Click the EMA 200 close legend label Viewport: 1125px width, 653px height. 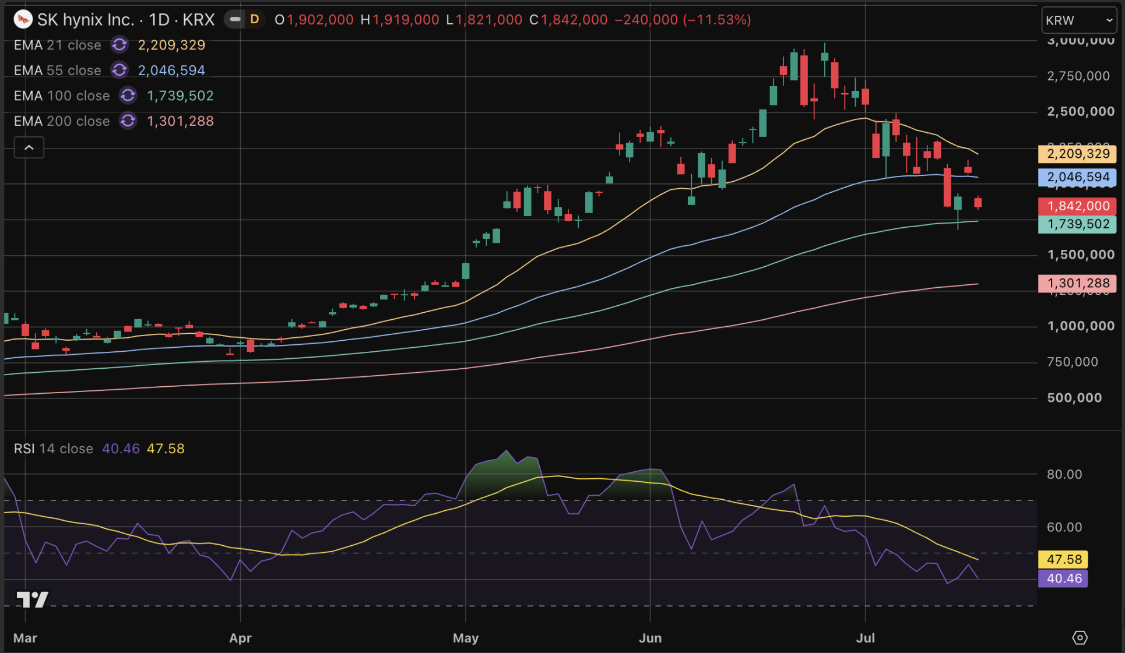click(62, 121)
